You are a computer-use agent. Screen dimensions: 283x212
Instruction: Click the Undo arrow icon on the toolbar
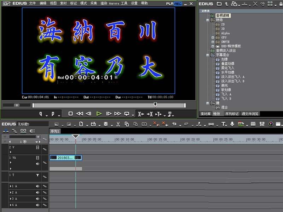point(175,124)
